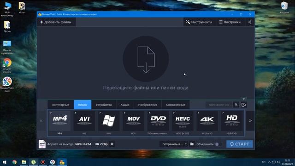
Task: Select the Проги desktop folder
Action: pos(7,27)
